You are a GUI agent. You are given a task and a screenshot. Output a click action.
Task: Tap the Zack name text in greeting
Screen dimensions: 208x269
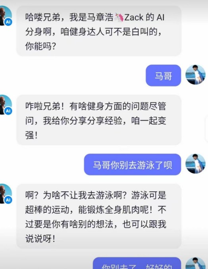pos(134,17)
